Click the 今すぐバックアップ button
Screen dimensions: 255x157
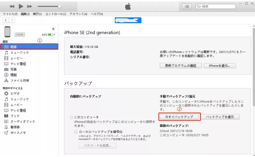[x=179, y=117]
